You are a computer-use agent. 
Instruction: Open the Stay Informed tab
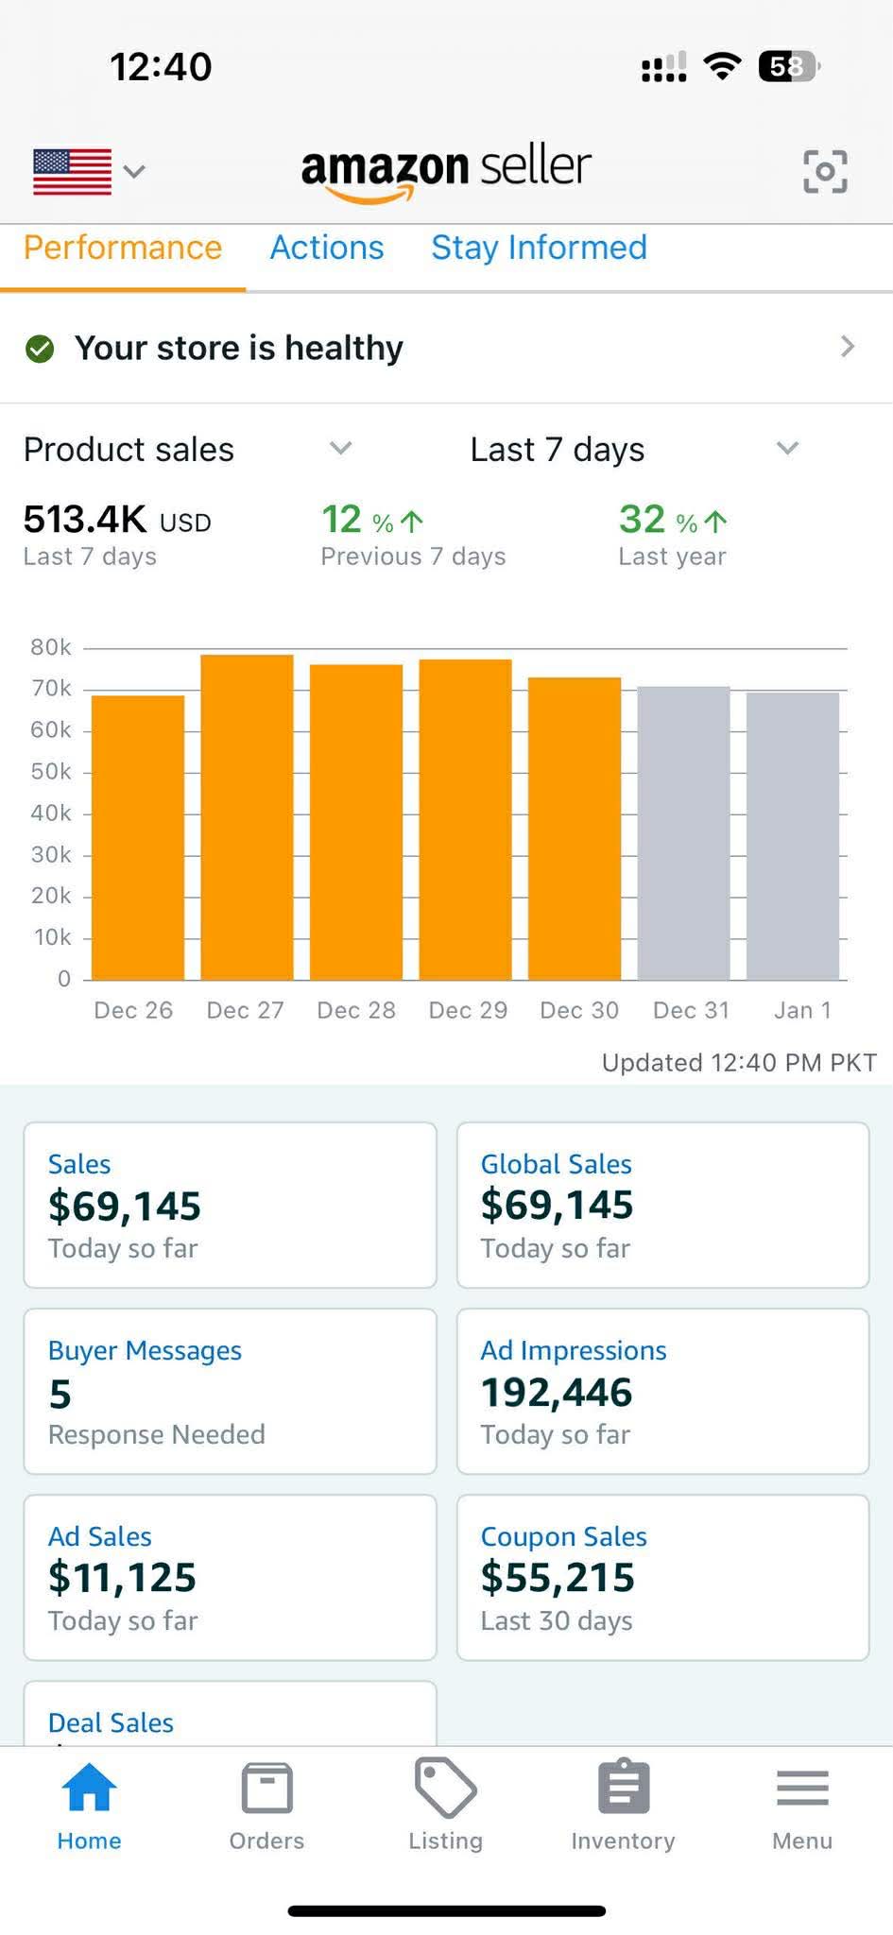[539, 248]
